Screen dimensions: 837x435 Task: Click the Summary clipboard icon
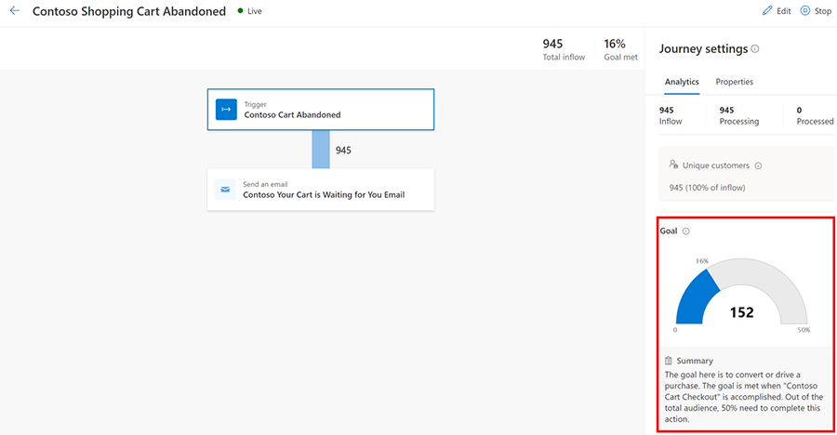pos(668,361)
